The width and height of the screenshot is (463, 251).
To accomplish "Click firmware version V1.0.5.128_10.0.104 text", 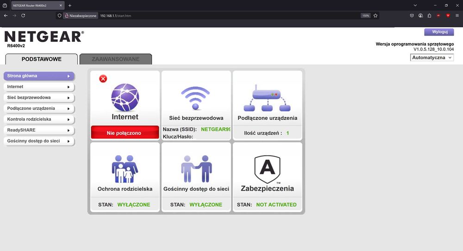I will pos(433,49).
